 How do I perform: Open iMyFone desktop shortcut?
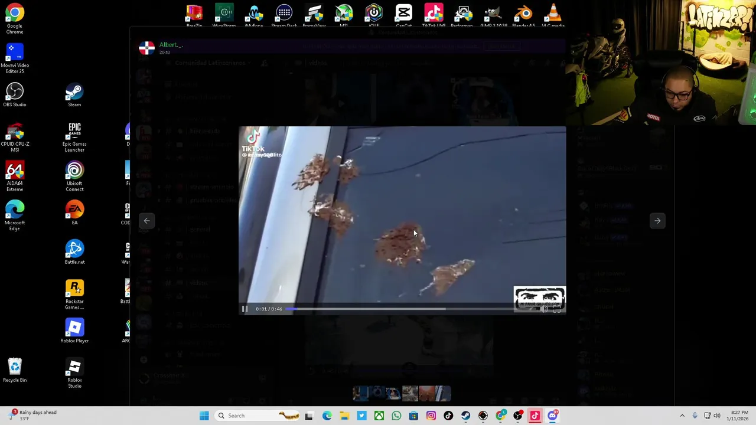[255, 15]
